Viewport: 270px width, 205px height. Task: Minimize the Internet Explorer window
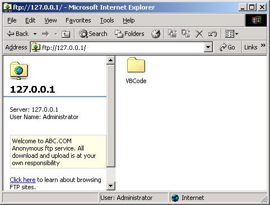point(243,7)
